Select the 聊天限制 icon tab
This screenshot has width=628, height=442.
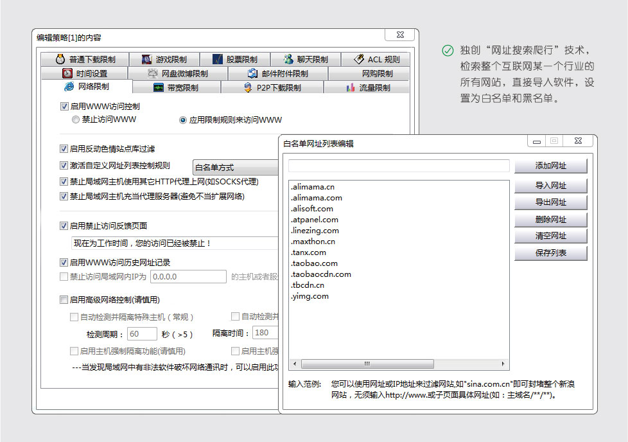[x=288, y=59]
